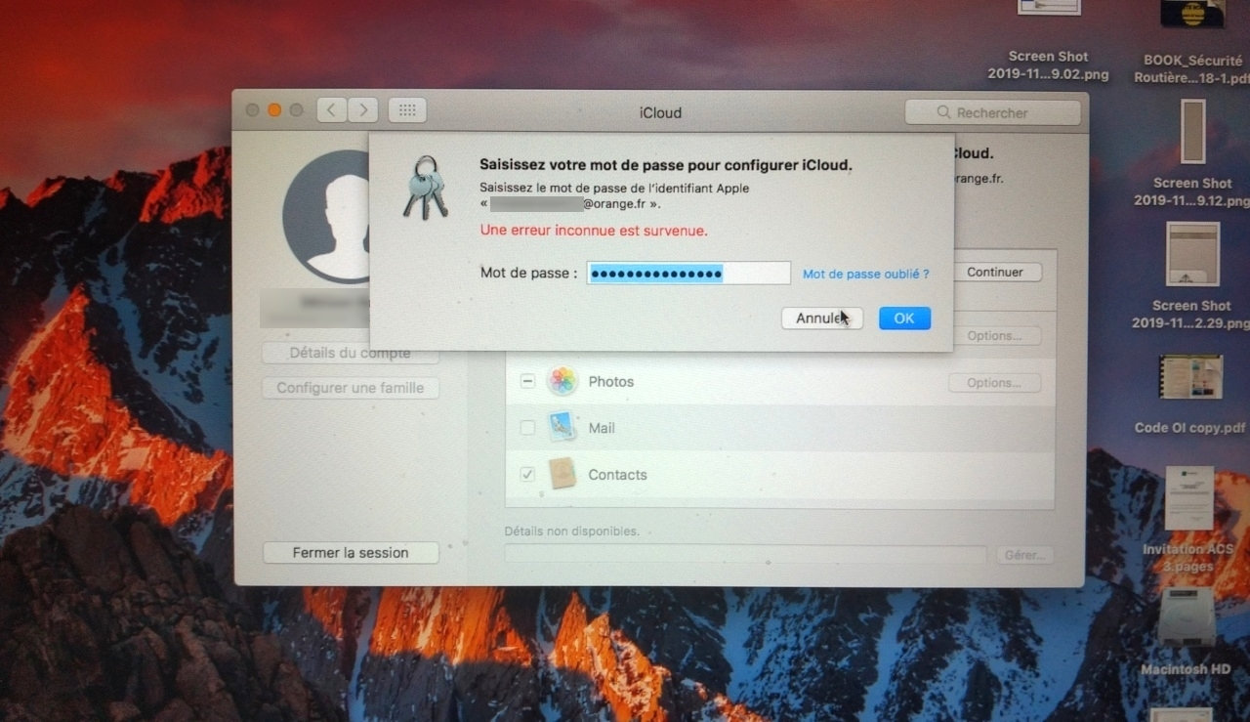Uncheck the Contacts checkbox
Viewport: 1250px width, 722px height.
click(x=527, y=475)
